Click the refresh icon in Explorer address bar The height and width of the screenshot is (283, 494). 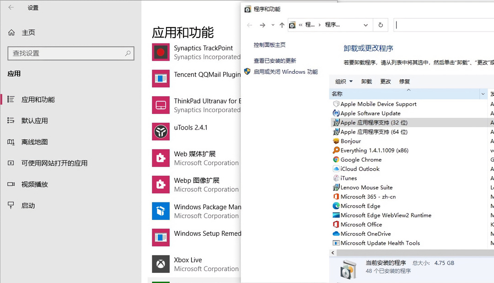pyautogui.click(x=381, y=25)
